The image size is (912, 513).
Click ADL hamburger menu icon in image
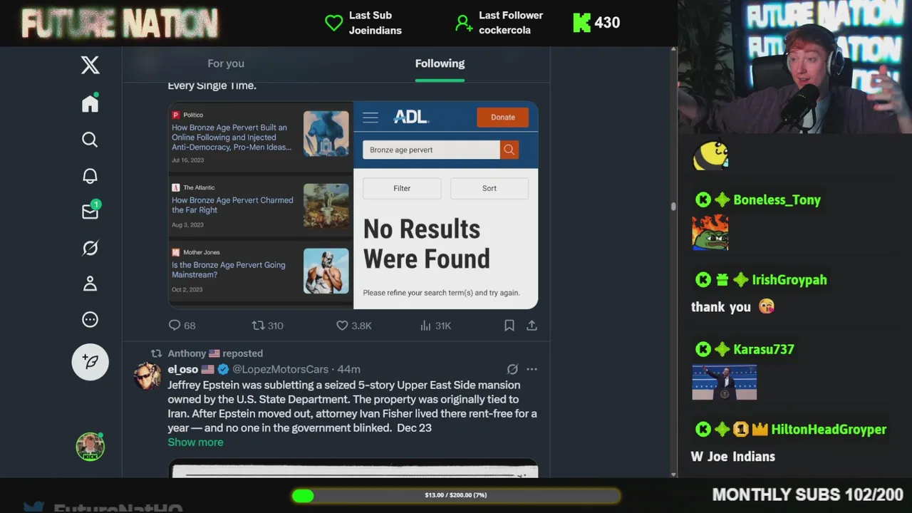click(x=370, y=118)
